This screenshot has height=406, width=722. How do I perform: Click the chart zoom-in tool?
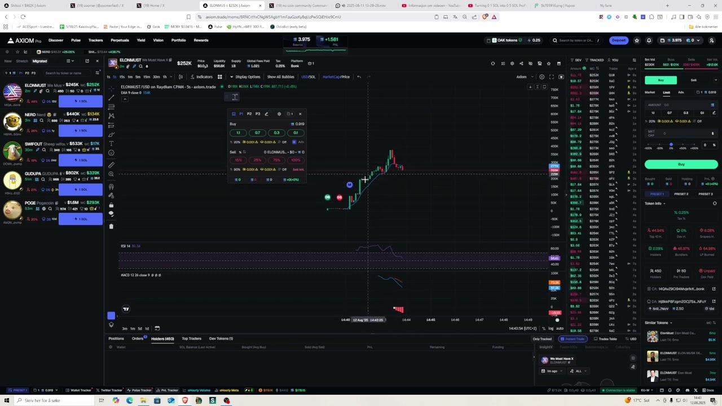[x=111, y=174]
